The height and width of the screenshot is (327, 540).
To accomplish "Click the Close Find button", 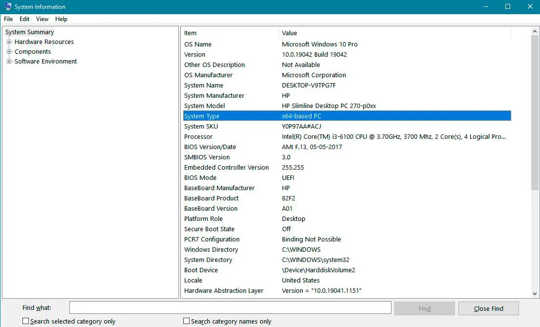I will pos(488,308).
